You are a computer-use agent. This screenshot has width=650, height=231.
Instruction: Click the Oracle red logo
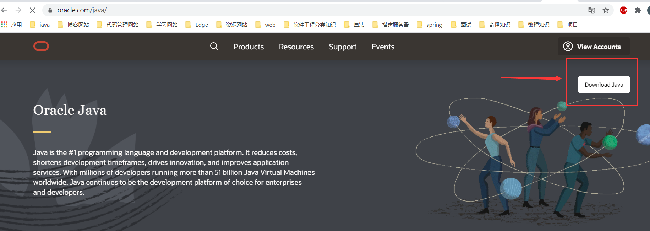point(41,46)
